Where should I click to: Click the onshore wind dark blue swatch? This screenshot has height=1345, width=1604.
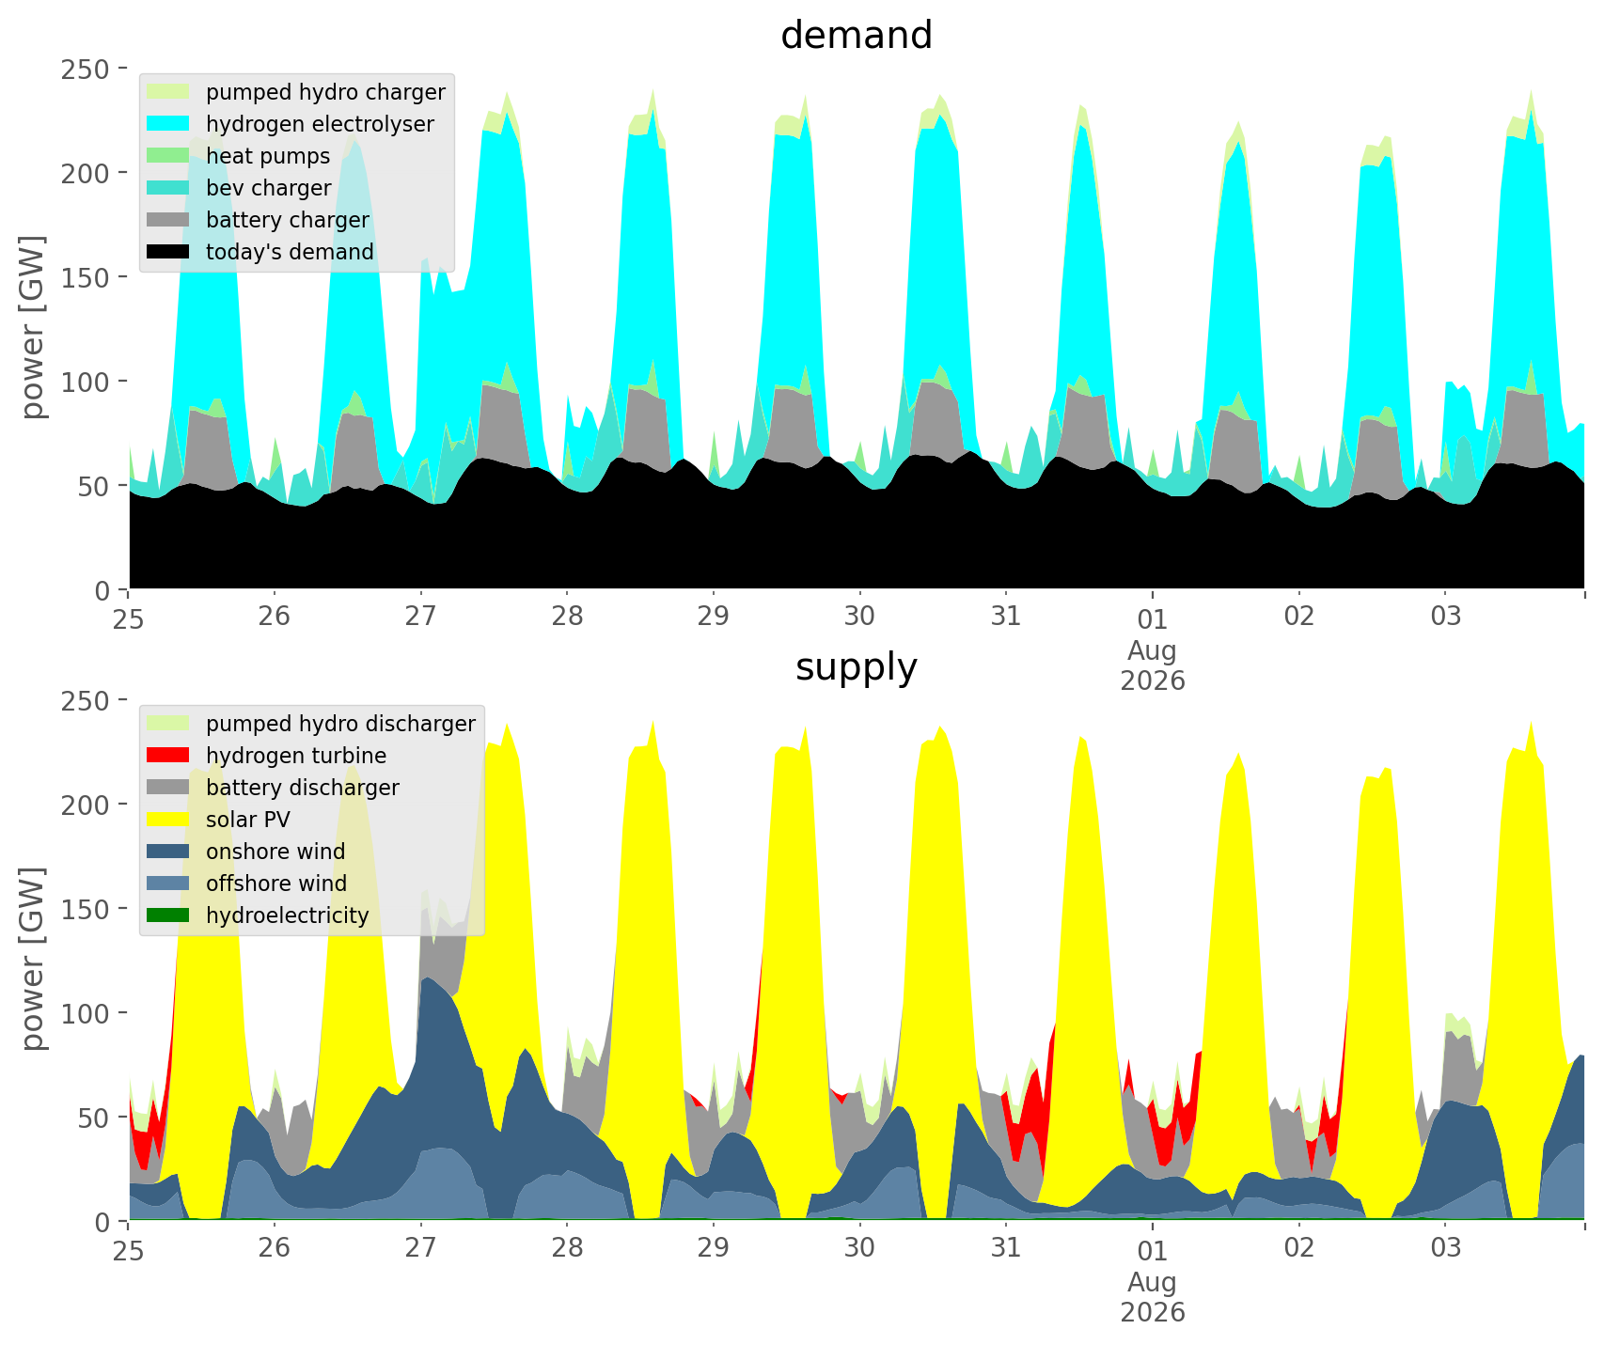tap(169, 852)
